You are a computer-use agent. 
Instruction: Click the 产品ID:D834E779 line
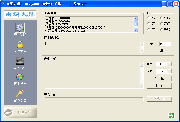coord(57,24)
